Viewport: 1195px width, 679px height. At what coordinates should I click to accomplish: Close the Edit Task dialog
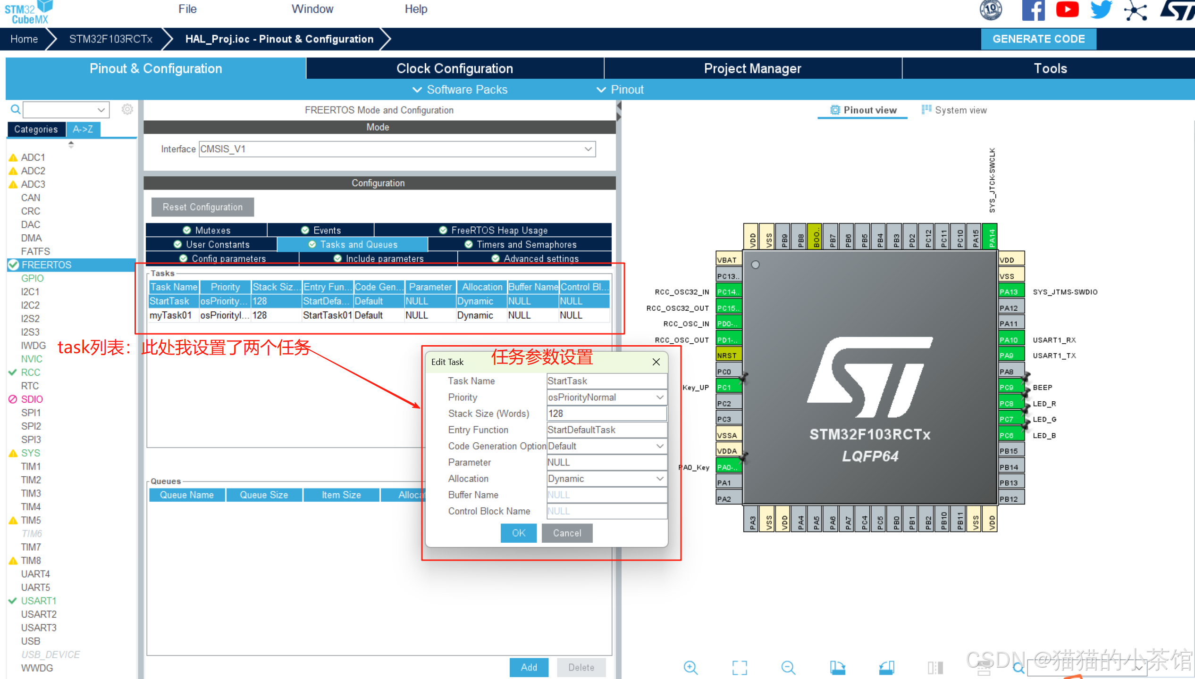(x=656, y=362)
